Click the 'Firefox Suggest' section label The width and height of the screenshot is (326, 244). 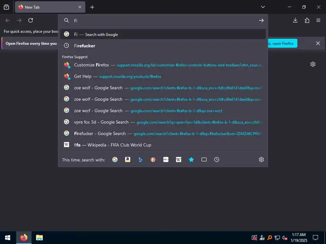tap(75, 57)
